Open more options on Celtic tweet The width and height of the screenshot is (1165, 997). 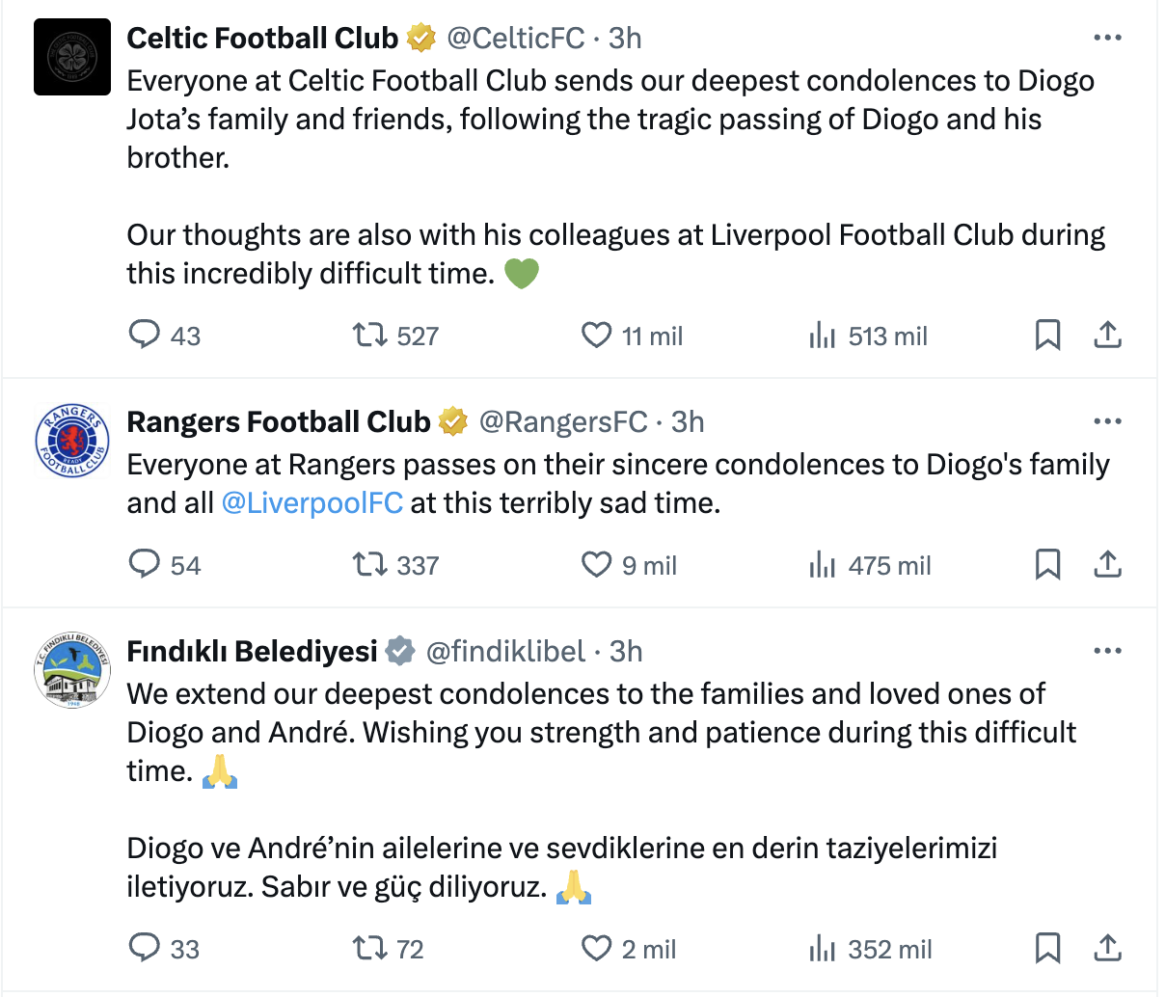[x=1107, y=38]
